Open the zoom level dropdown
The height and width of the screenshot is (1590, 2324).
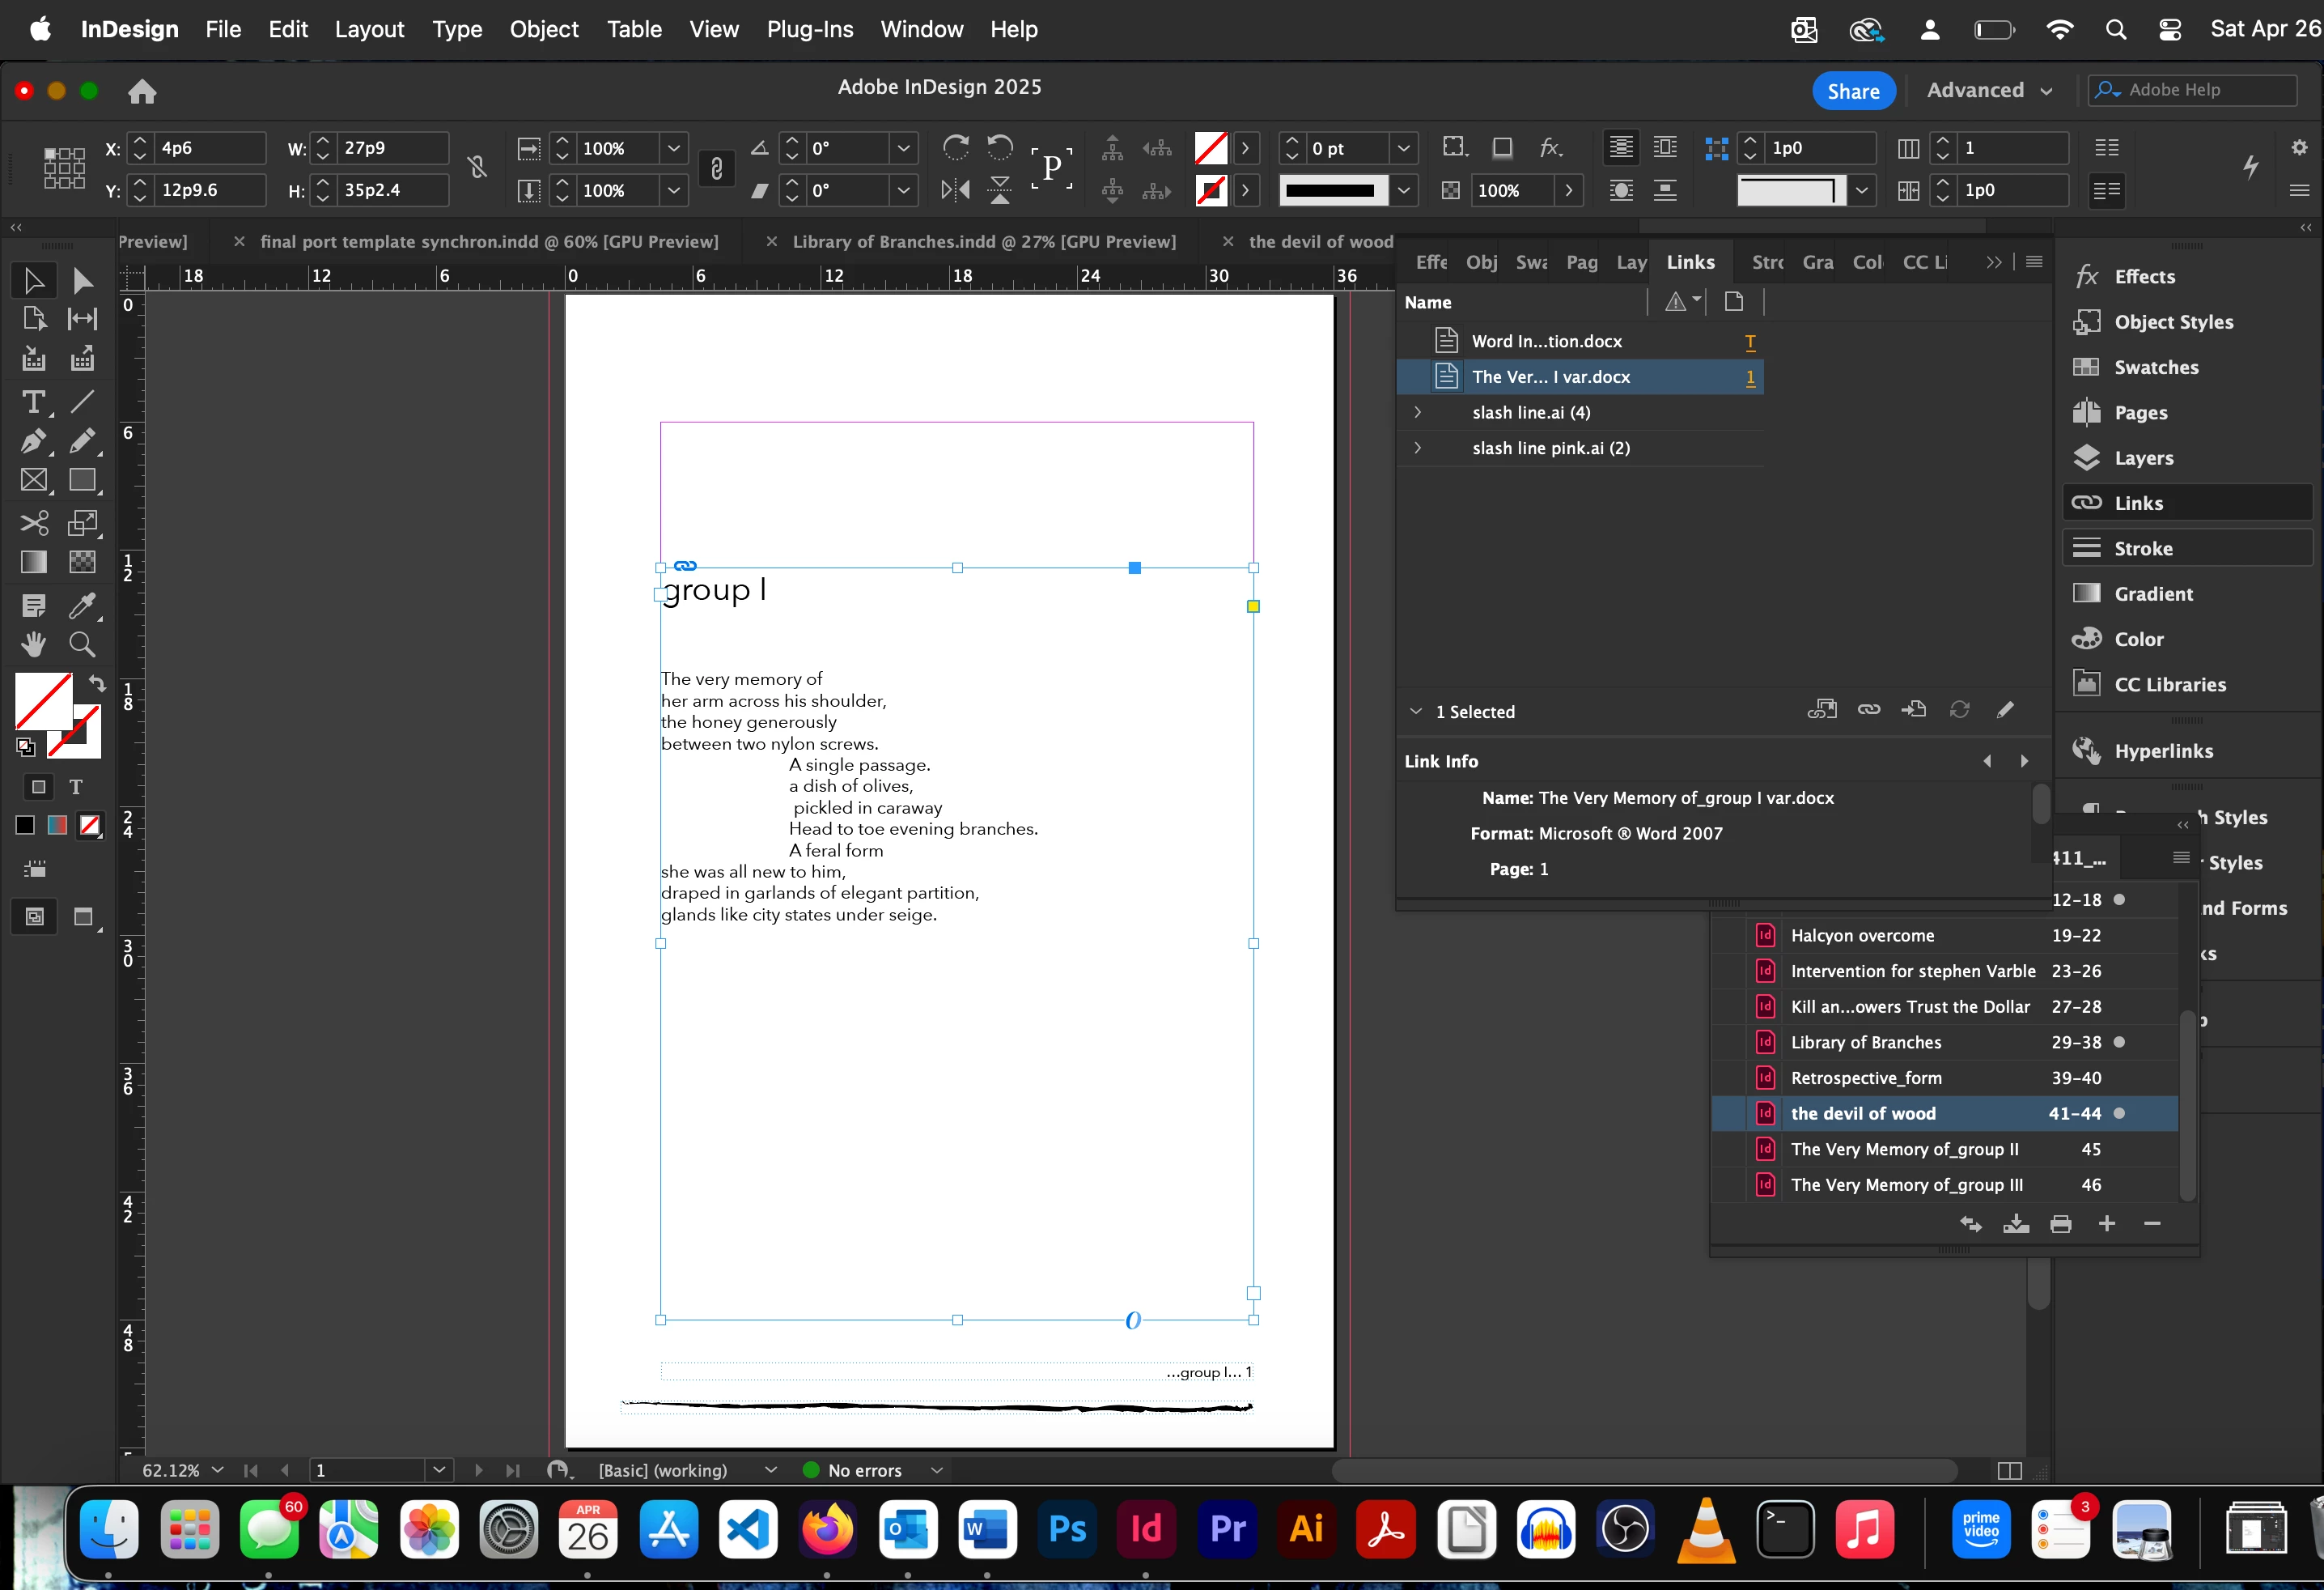pyautogui.click(x=218, y=1470)
